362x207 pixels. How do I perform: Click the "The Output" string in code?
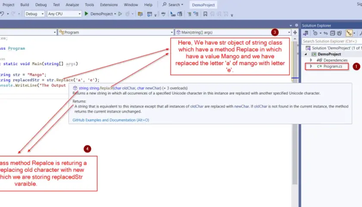click(53, 85)
